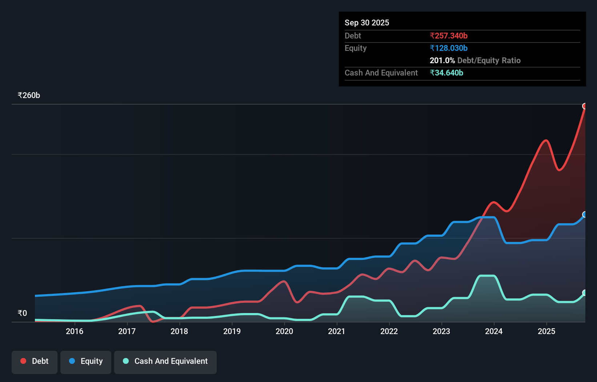Click the red Debt legend dot

pos(23,361)
